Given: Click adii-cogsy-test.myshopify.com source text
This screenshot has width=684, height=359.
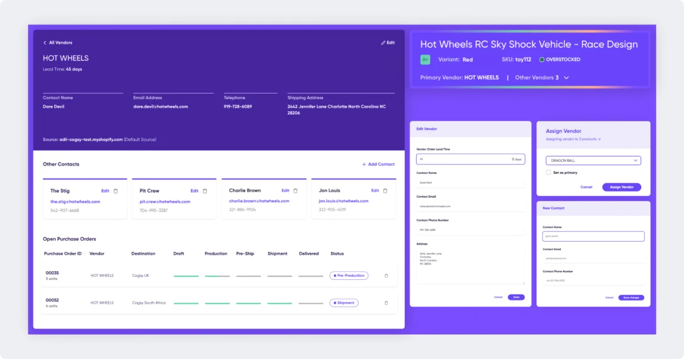Looking at the screenshot, I should pyautogui.click(x=91, y=140).
